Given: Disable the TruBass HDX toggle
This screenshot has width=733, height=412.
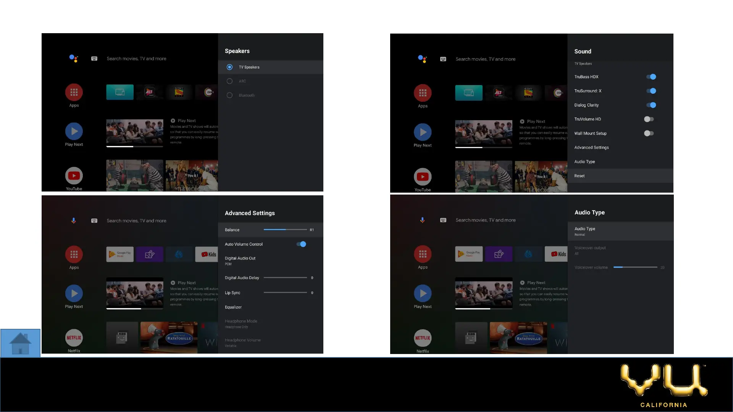Looking at the screenshot, I should [651, 77].
